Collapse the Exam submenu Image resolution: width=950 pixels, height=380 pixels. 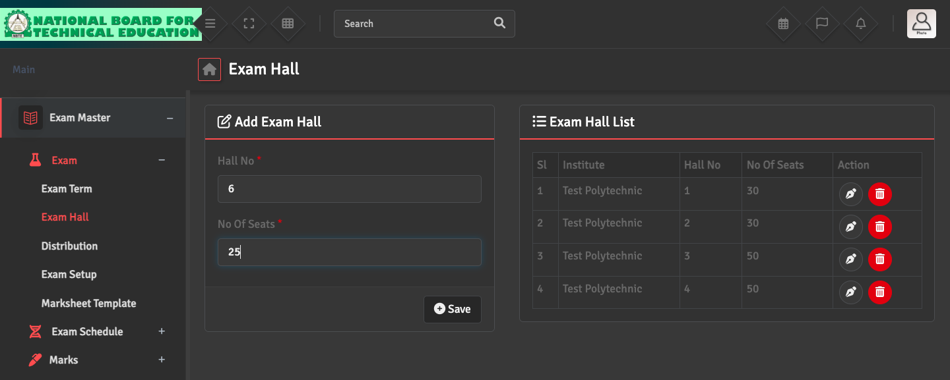[162, 160]
